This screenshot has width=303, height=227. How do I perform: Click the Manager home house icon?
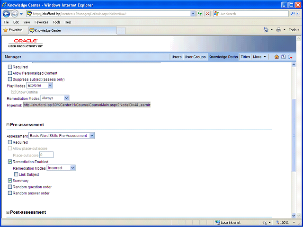[276, 57]
